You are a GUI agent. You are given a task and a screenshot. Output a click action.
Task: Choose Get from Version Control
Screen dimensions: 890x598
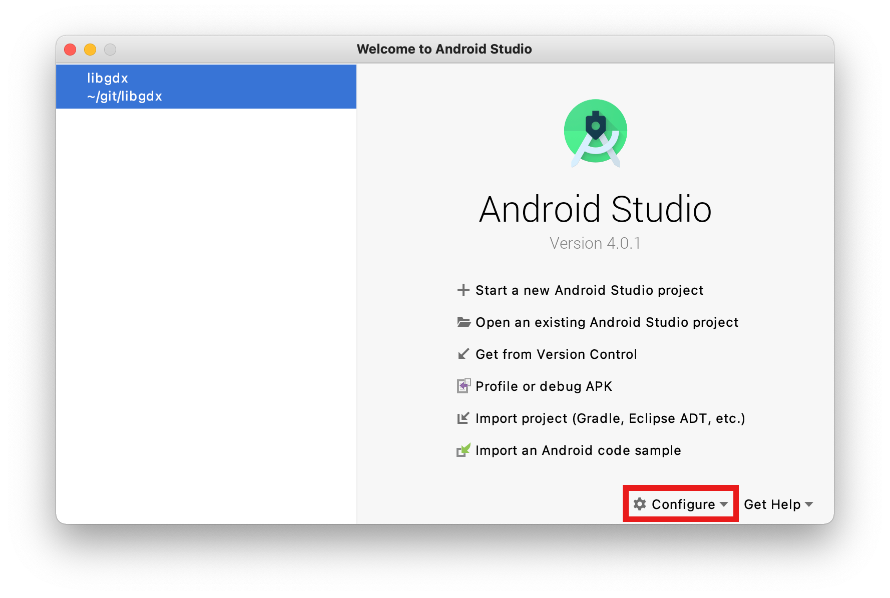547,354
